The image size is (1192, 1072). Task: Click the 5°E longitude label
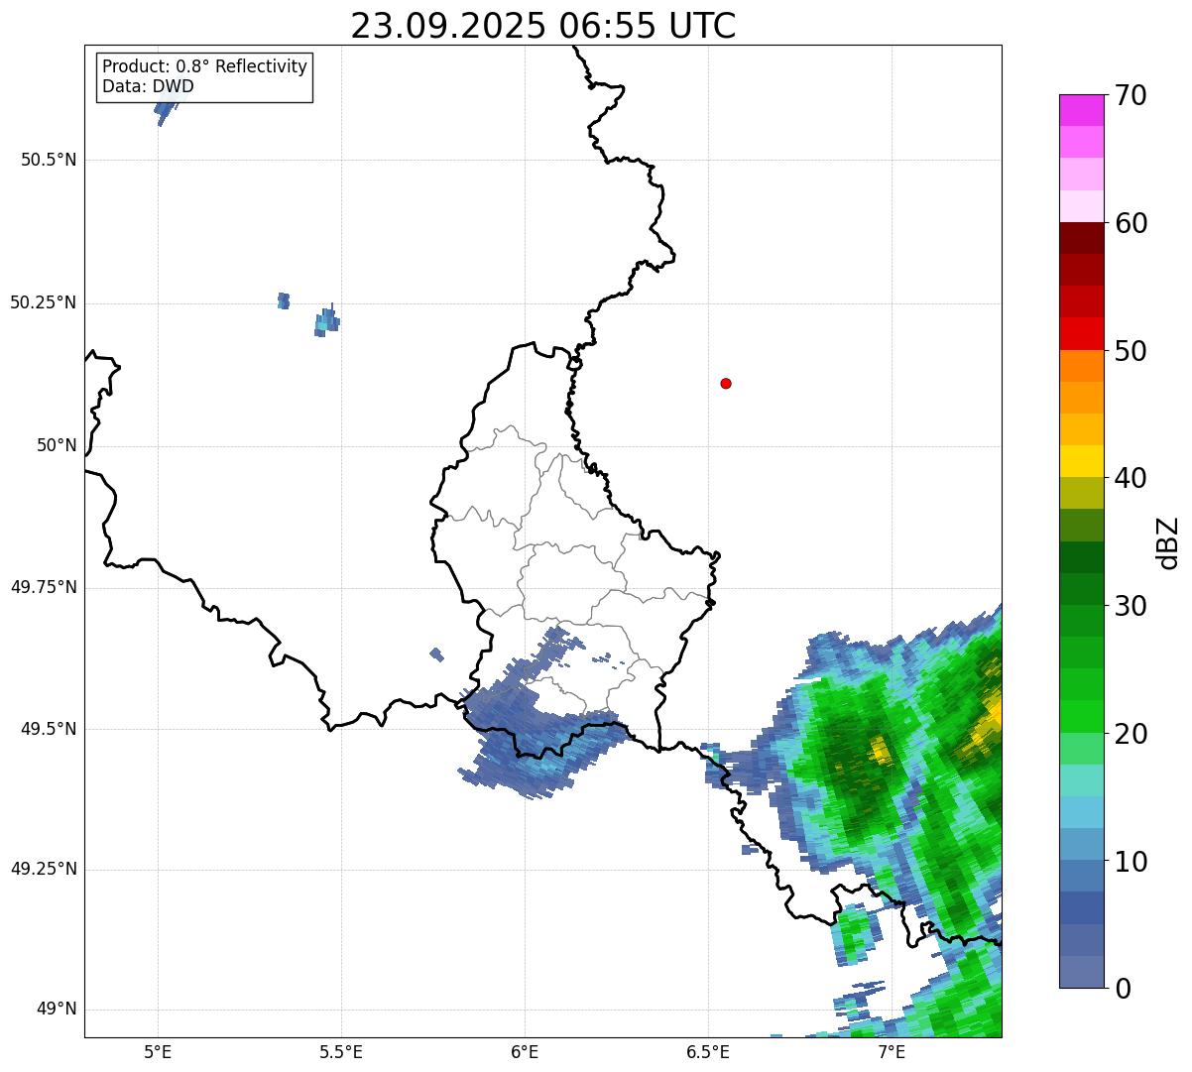pos(158,1051)
